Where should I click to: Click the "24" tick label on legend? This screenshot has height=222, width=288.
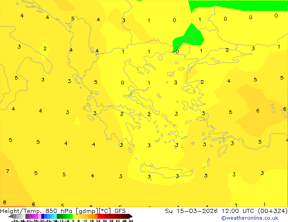pos(98,221)
